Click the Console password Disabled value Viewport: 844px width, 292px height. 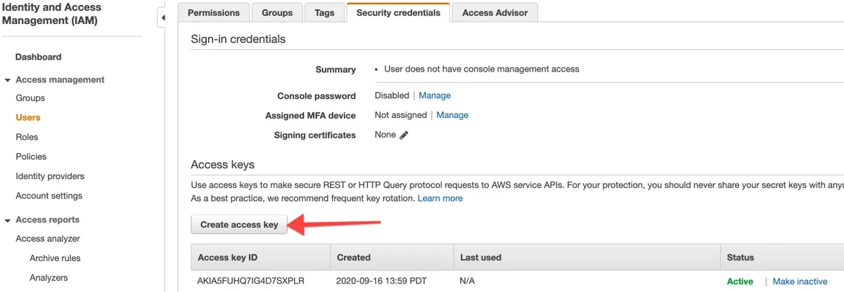392,95
